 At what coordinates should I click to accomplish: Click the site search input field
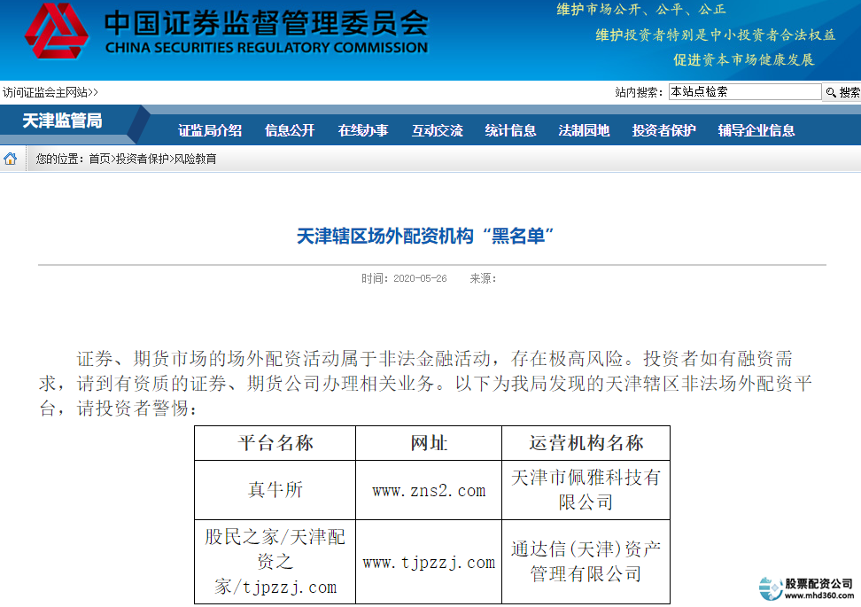click(x=745, y=92)
